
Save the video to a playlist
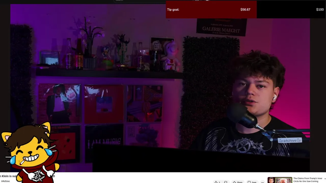point(252,182)
